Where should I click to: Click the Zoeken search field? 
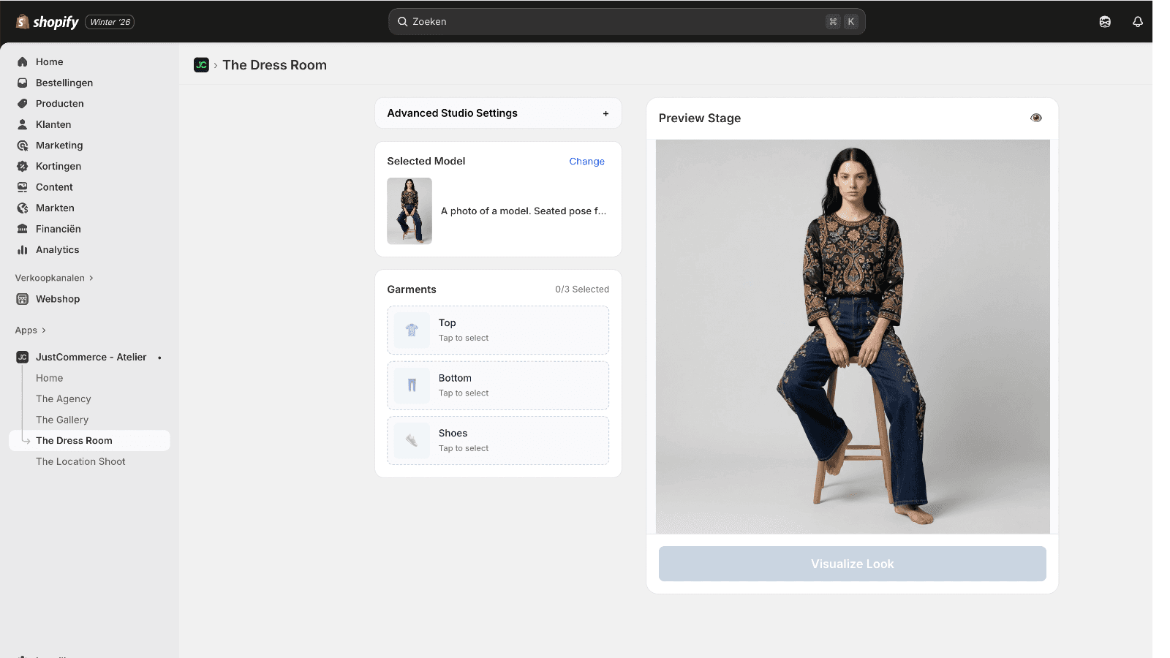point(626,21)
